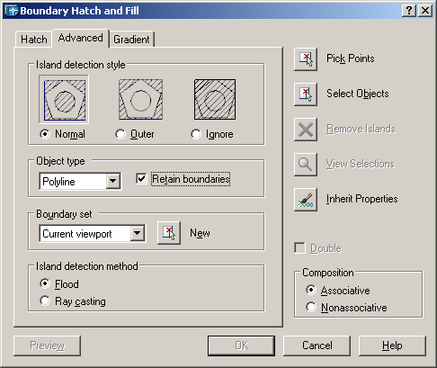Click the Pick Points icon button

(x=306, y=59)
